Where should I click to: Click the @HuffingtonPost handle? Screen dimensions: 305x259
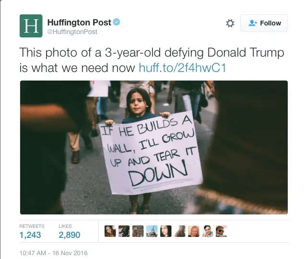pyautogui.click(x=72, y=32)
